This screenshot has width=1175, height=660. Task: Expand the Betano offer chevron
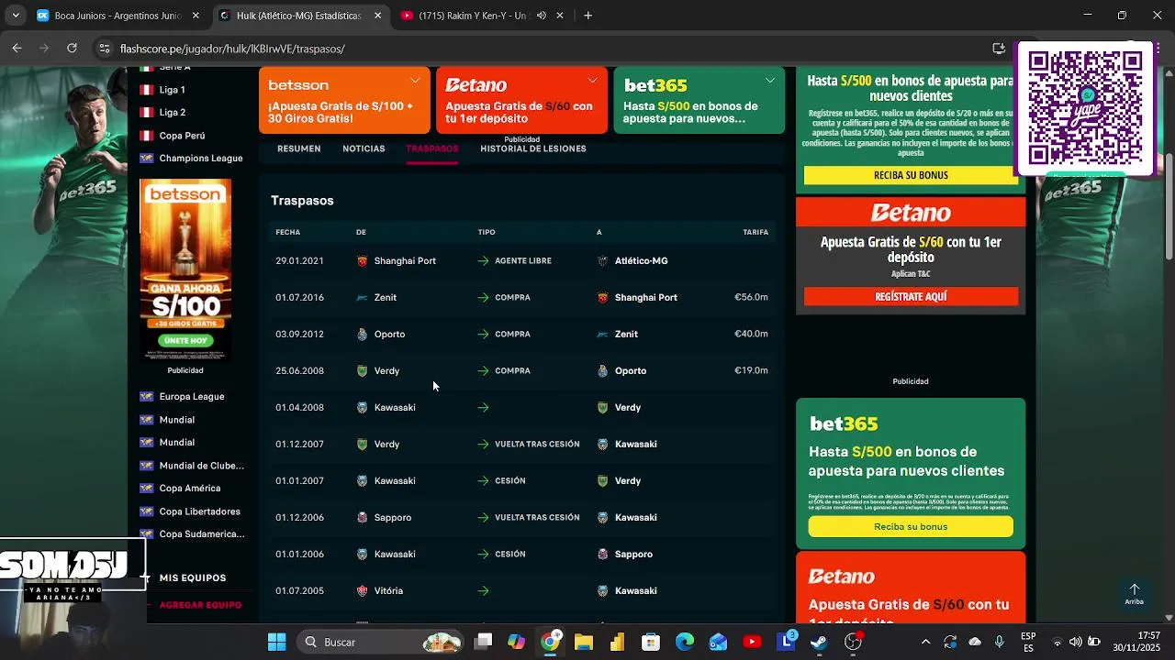coord(592,81)
